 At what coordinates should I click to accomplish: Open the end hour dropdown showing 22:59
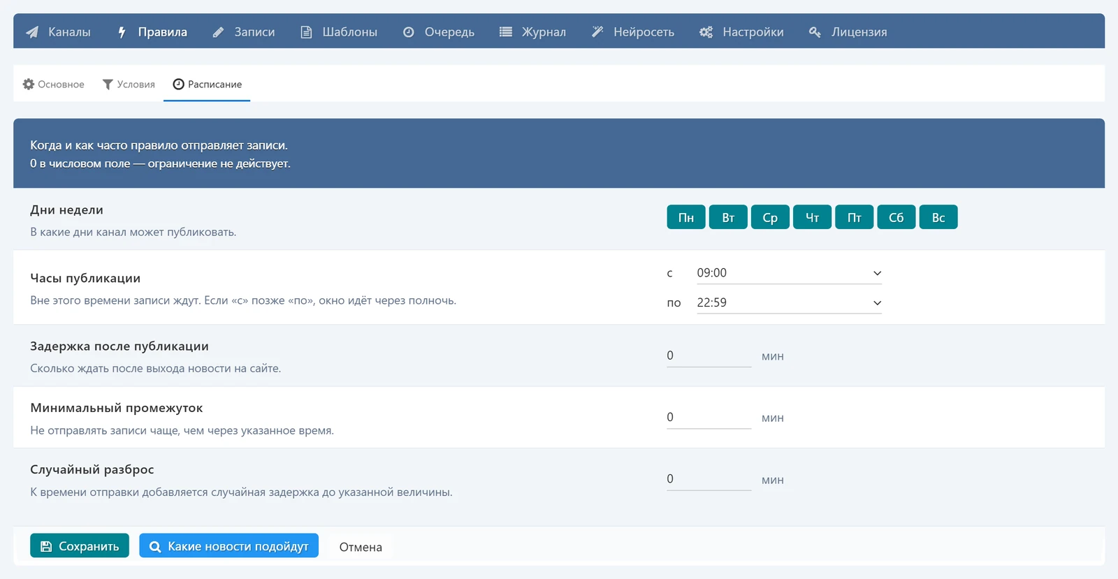789,302
